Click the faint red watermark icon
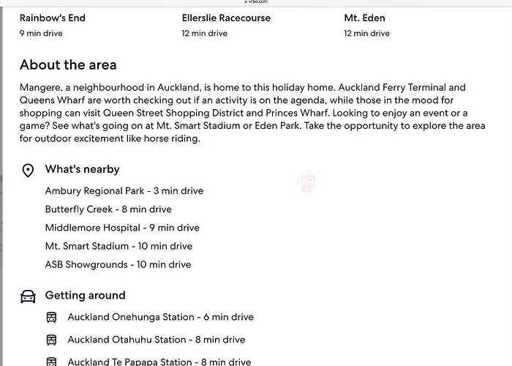Image resolution: width=512 pixels, height=366 pixels. pos(306,182)
